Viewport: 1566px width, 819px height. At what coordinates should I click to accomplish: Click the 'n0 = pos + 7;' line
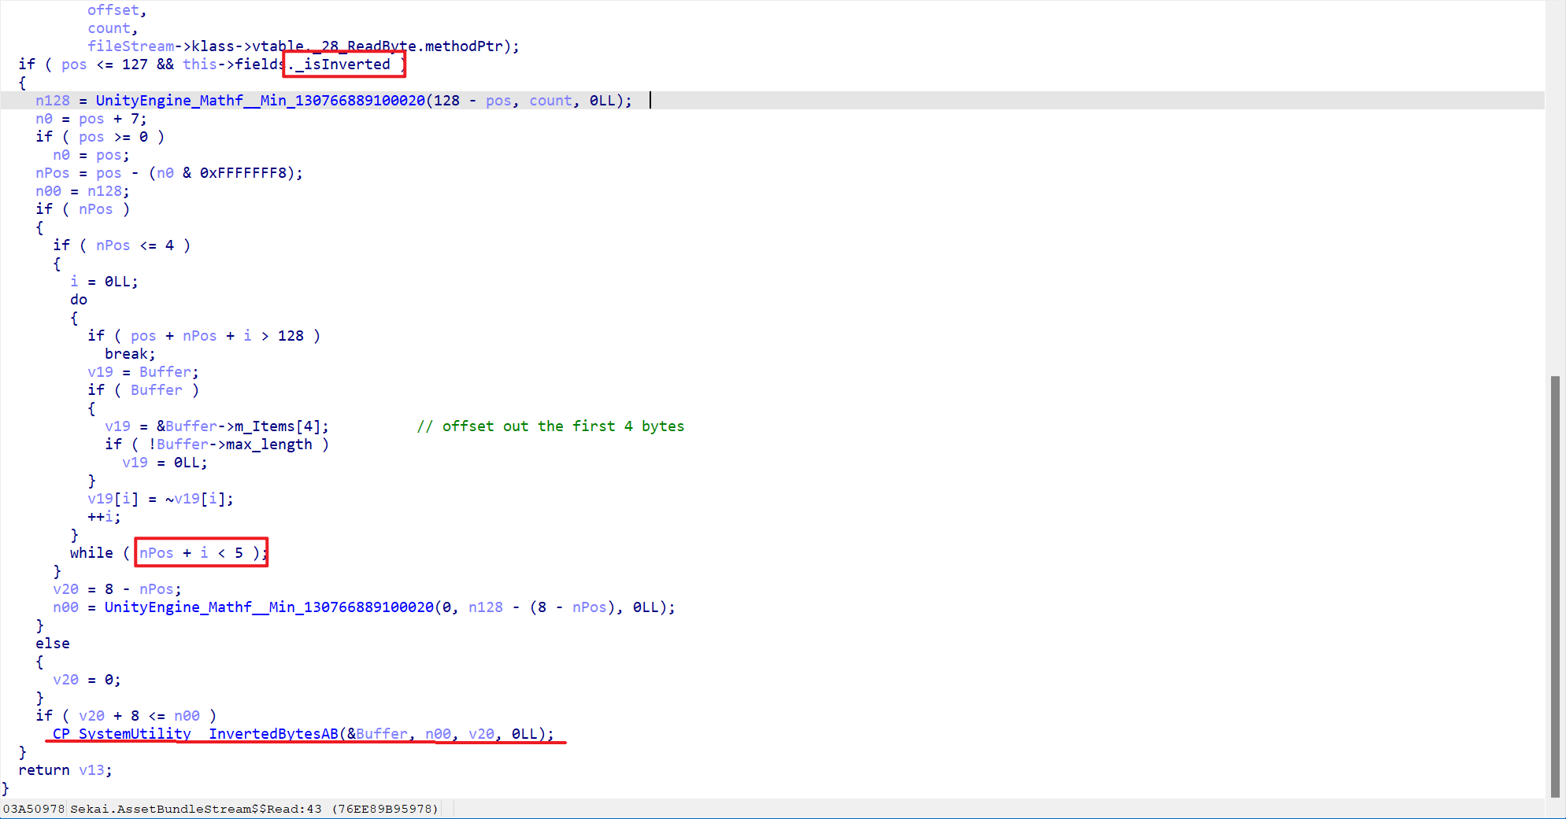91,119
